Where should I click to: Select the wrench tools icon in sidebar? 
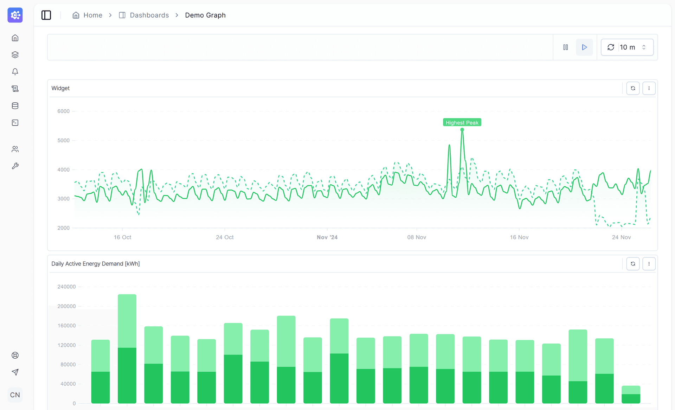point(15,166)
